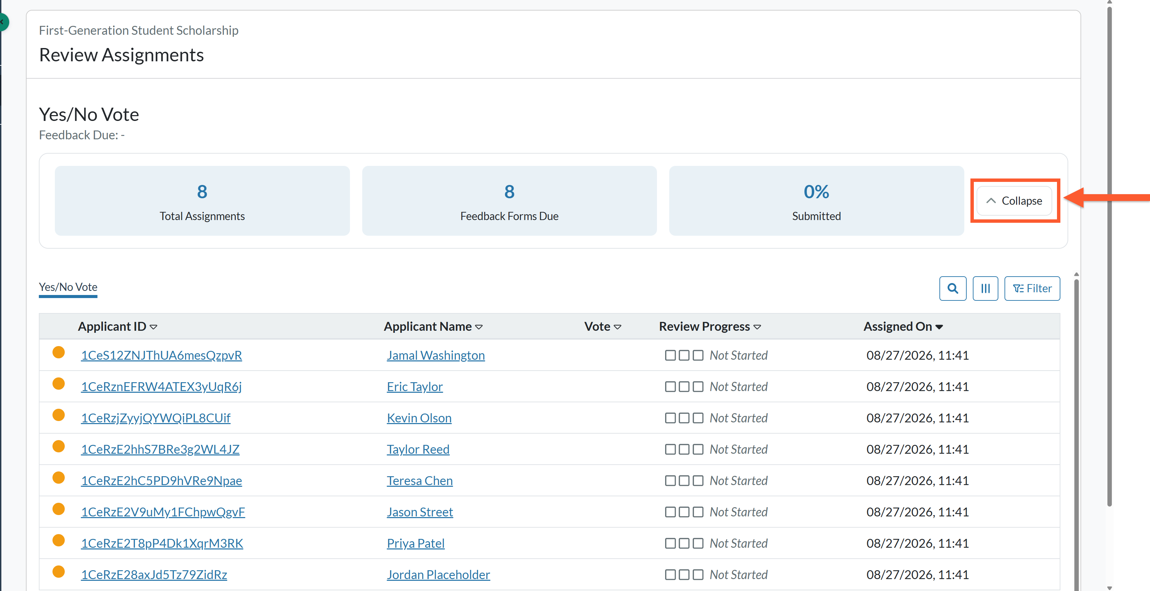The height and width of the screenshot is (591, 1150).
Task: Click first progress box in Jason Street row
Action: [670, 512]
